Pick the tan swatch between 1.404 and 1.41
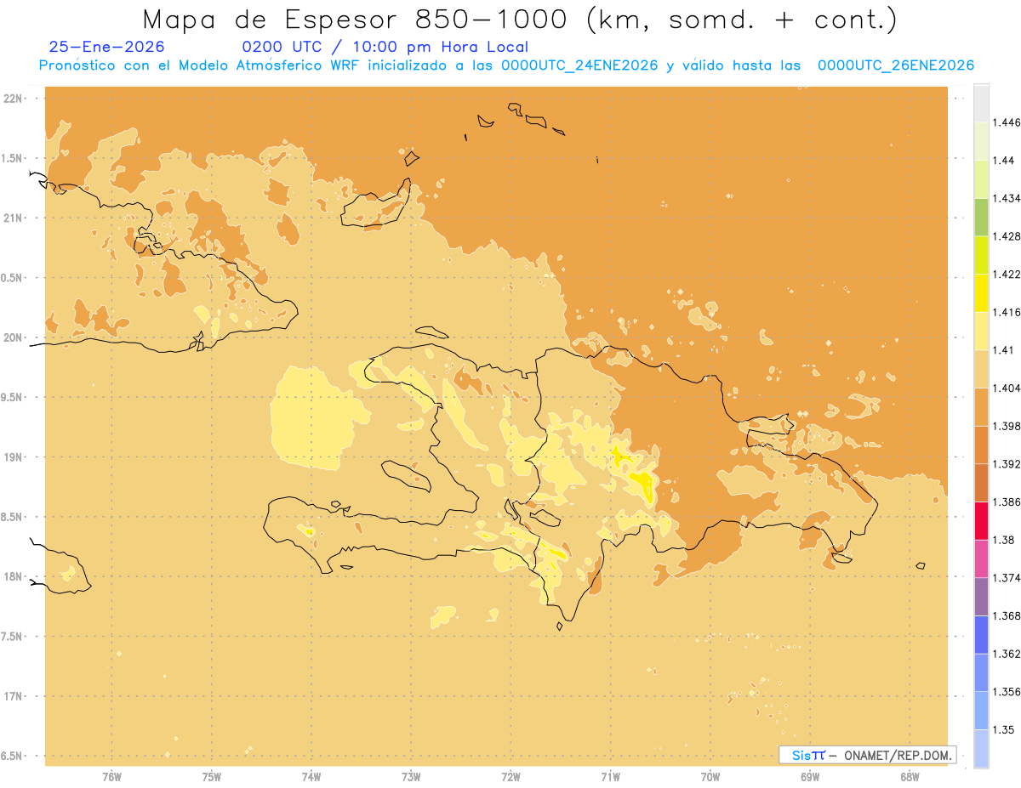 pos(981,369)
